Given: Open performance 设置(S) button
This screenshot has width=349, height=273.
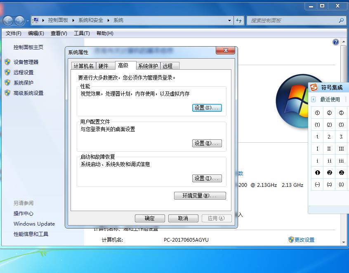Looking at the screenshot, I should (x=207, y=108).
